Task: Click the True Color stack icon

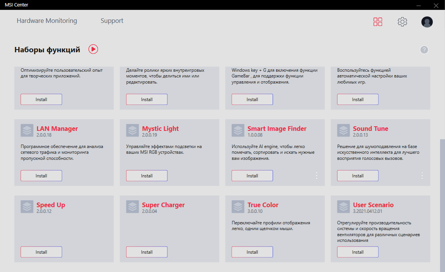Action: [238, 207]
